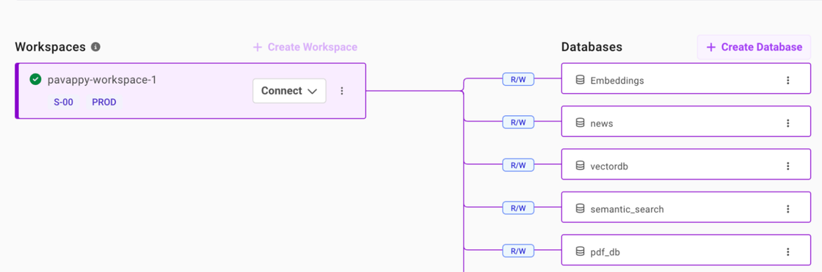Click the PROD tag on the workspace
This screenshot has height=272, width=822.
point(103,102)
